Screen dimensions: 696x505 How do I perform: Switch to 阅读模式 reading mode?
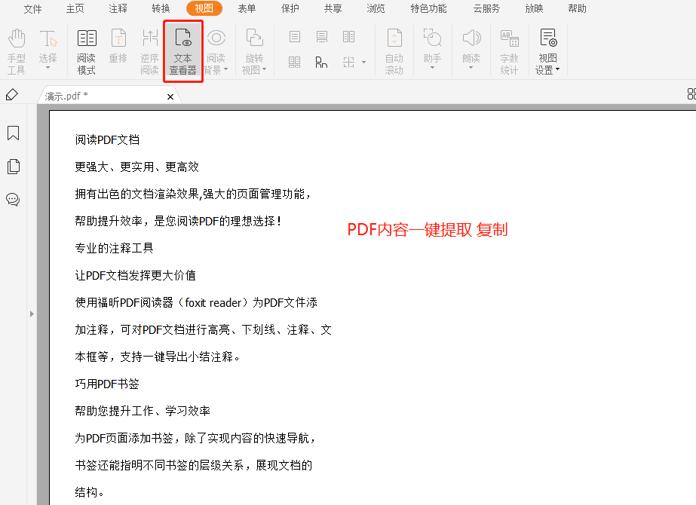(x=87, y=51)
